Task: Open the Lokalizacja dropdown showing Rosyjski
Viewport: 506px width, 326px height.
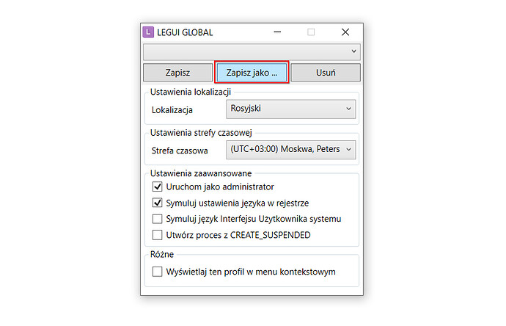Action: tap(290, 109)
